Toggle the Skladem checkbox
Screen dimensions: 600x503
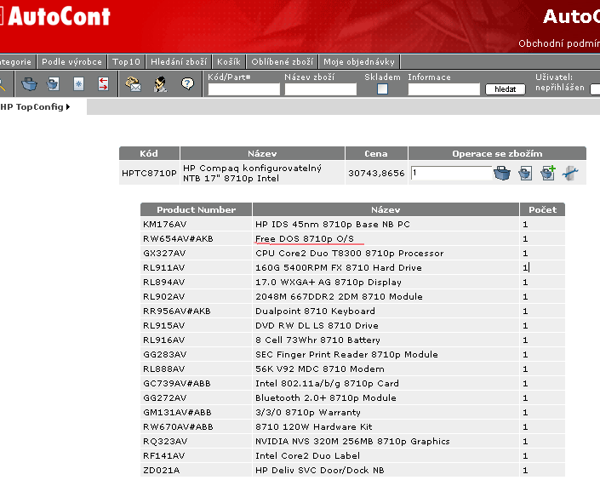[x=382, y=89]
